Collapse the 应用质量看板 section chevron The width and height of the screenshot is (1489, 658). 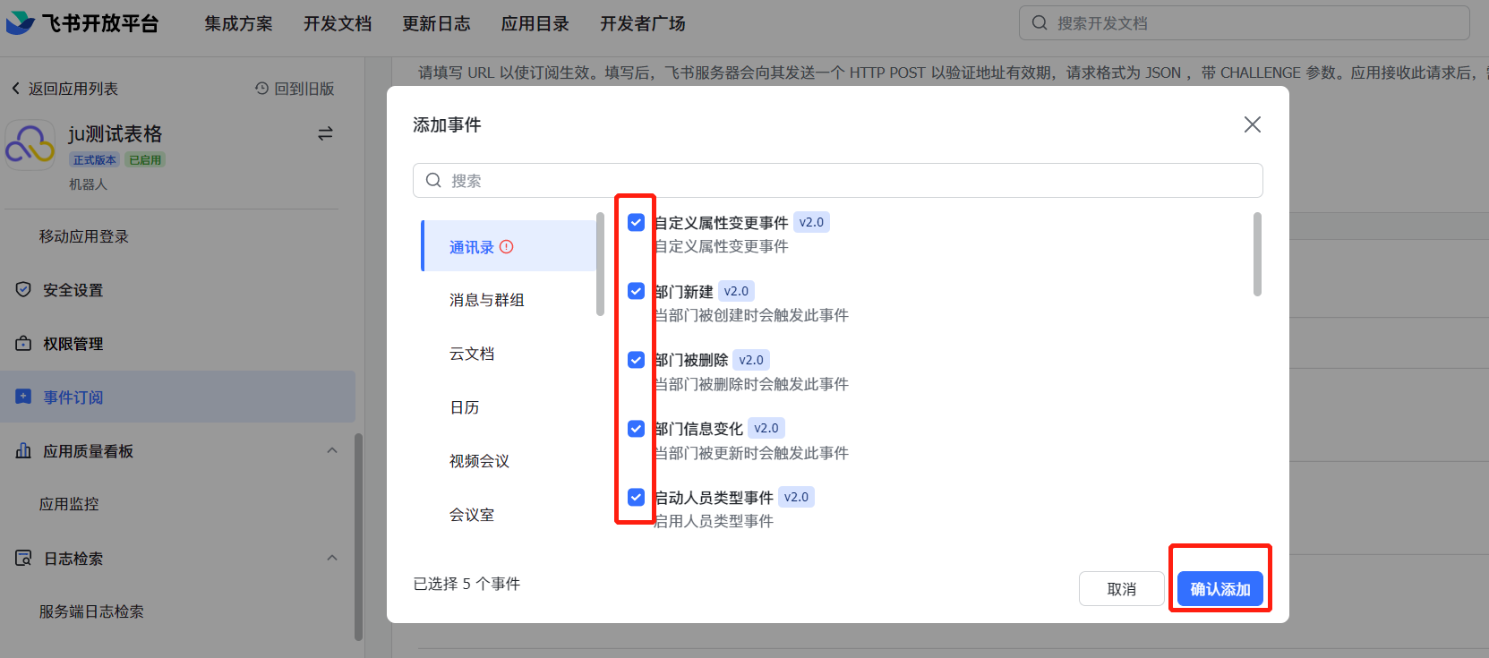(332, 450)
